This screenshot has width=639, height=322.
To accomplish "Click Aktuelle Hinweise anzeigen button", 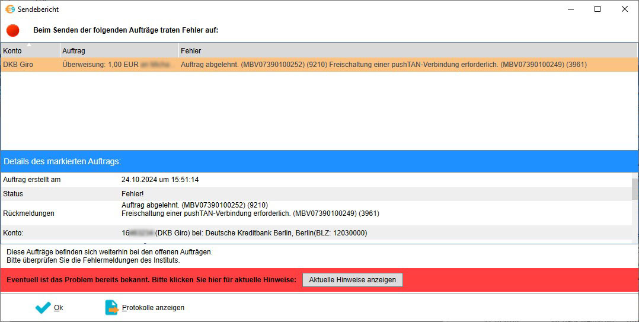I will [x=353, y=280].
